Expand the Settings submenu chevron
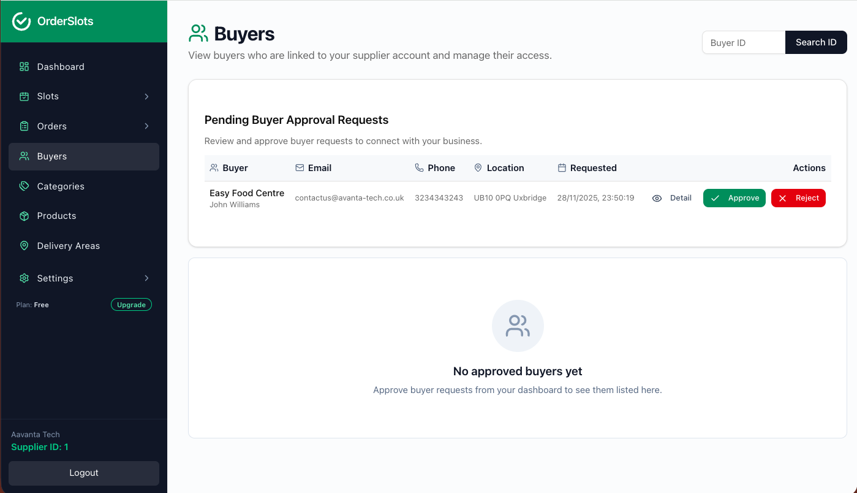The height and width of the screenshot is (493, 857). 146,278
